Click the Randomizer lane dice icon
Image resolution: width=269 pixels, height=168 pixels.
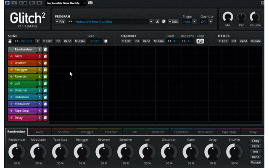click(x=45, y=50)
